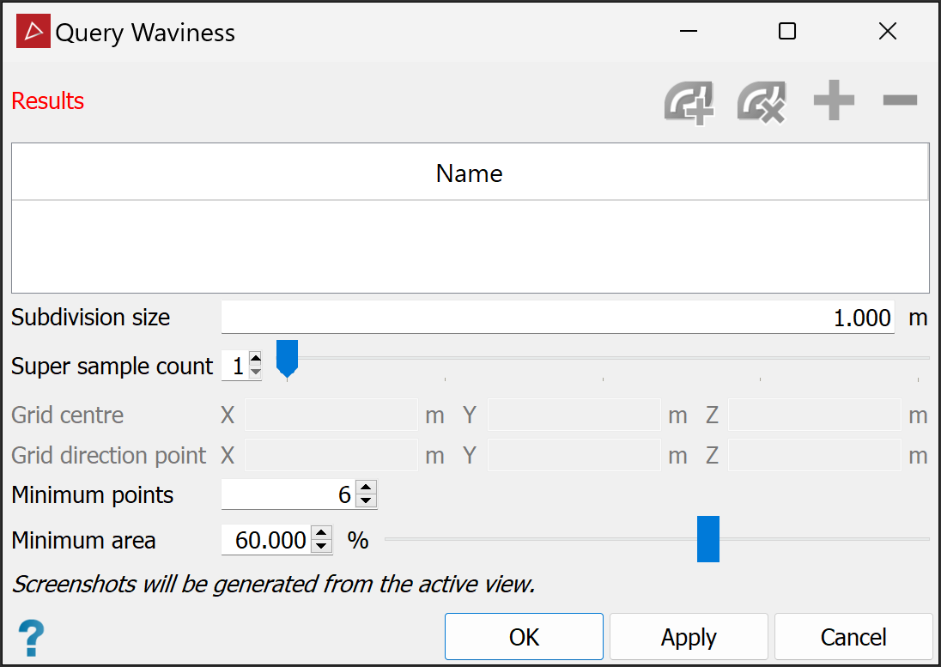Decrease Super sample count with down arrow
Image resolution: width=941 pixels, height=667 pixels.
pyautogui.click(x=255, y=372)
